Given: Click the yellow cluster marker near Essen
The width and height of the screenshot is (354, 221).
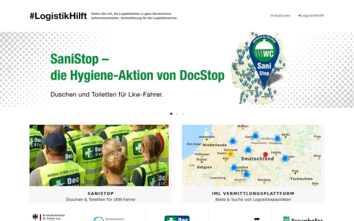Looking at the screenshot, I should [x=230, y=154].
